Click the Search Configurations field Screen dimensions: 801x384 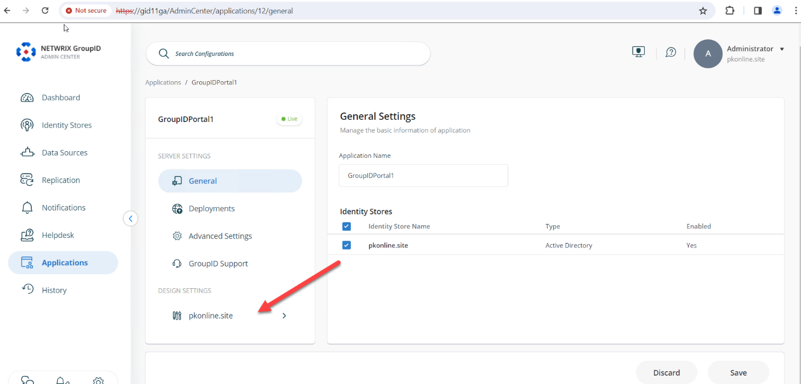pos(288,53)
